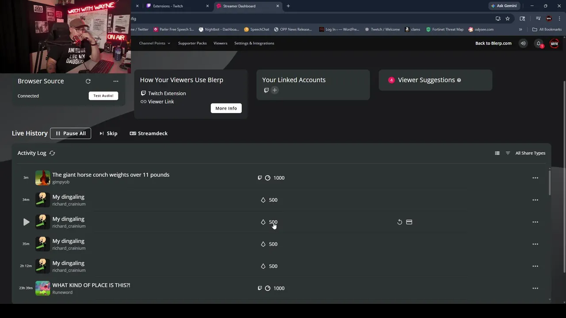The height and width of the screenshot is (318, 566).
Task: Select 'The giant horse conch weights over 11 pounds'
Action: click(111, 175)
